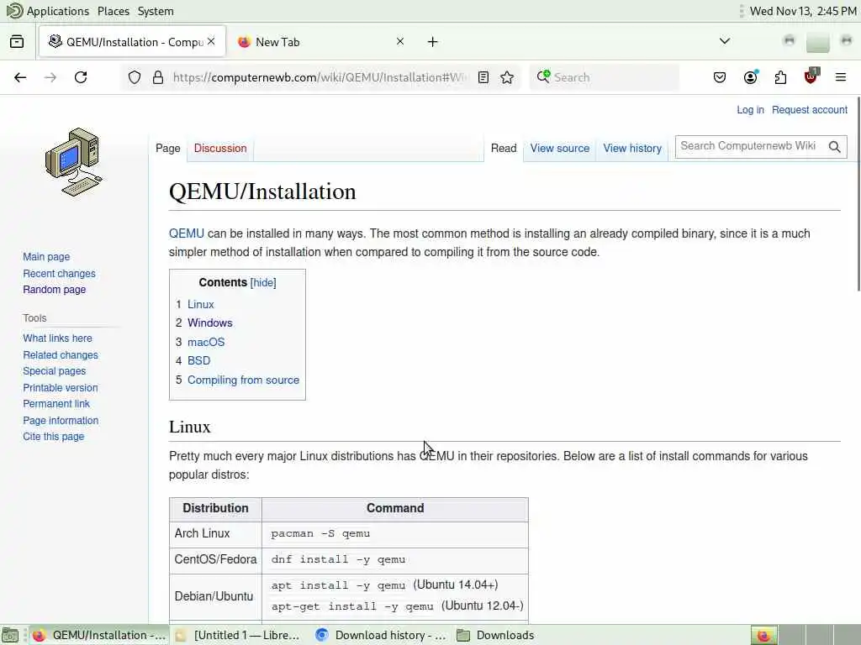Close the QEMU/Installation tab

(x=211, y=41)
